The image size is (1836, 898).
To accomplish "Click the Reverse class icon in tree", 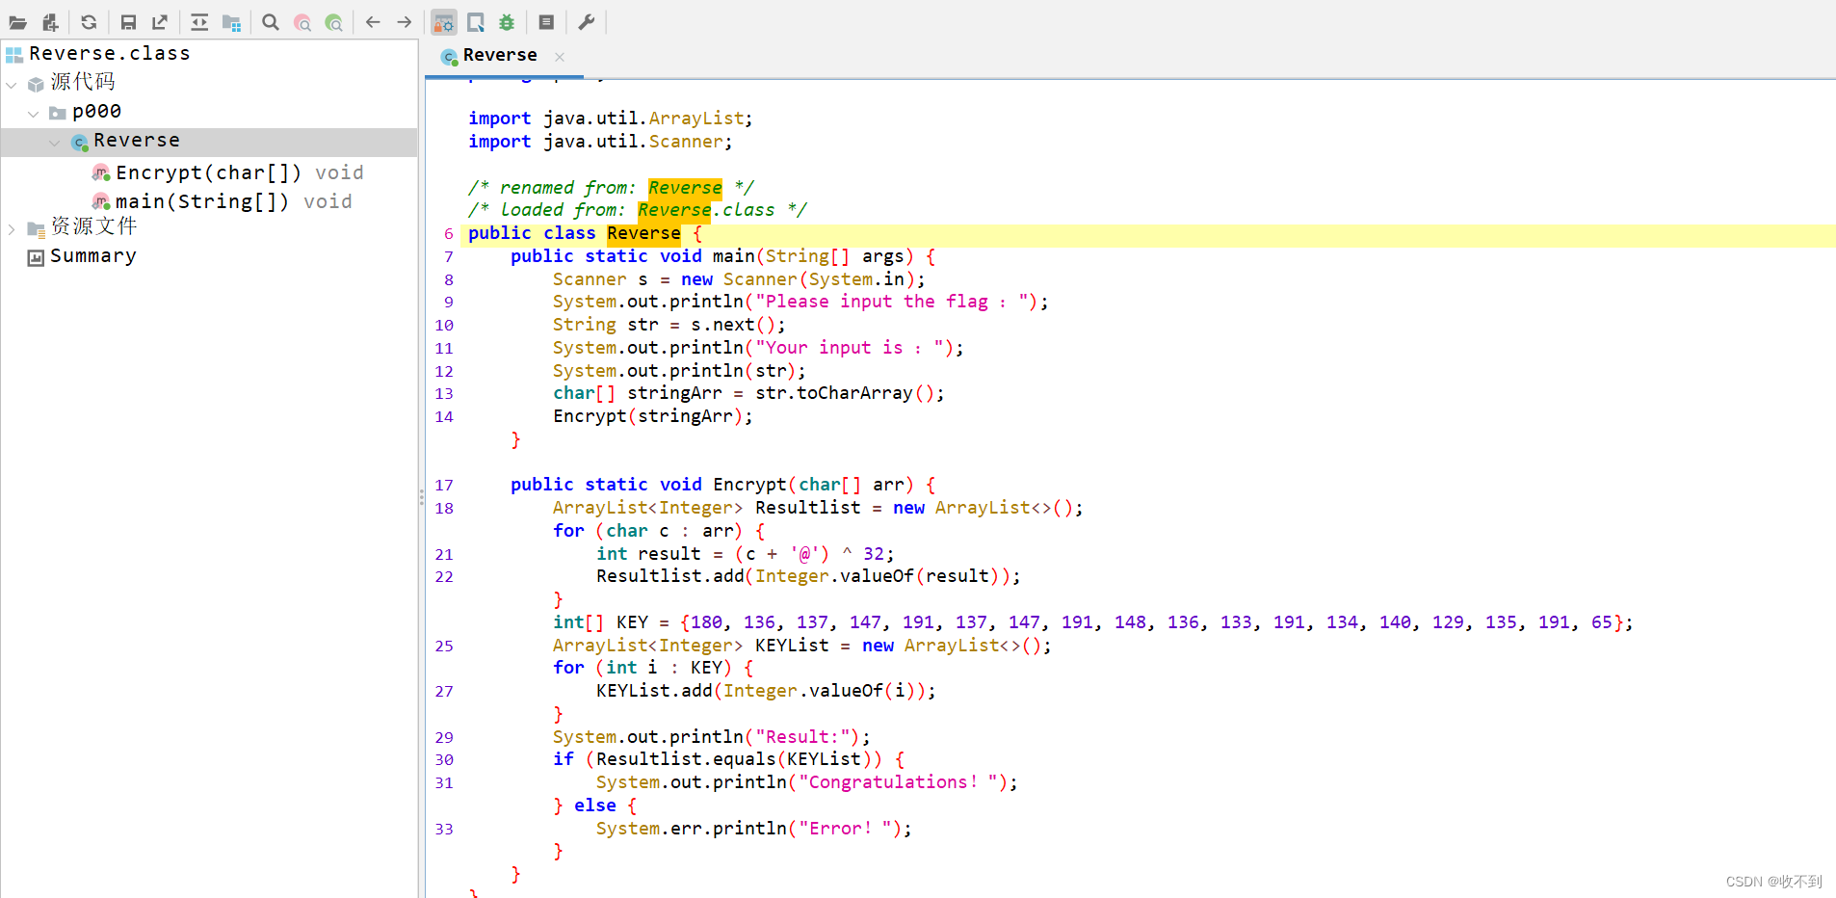I will (x=79, y=143).
